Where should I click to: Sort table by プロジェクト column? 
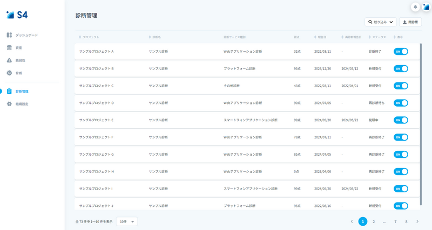89,37
